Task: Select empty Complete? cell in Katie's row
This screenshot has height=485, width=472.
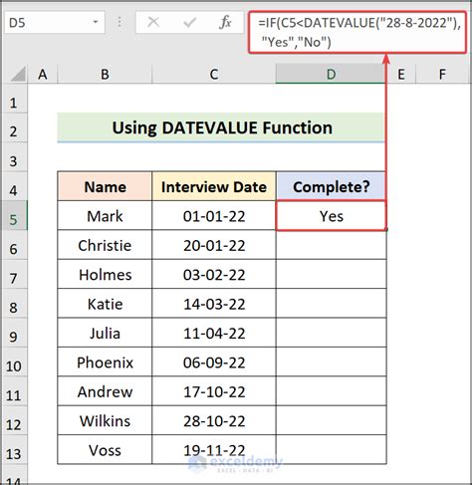Action: 331,304
